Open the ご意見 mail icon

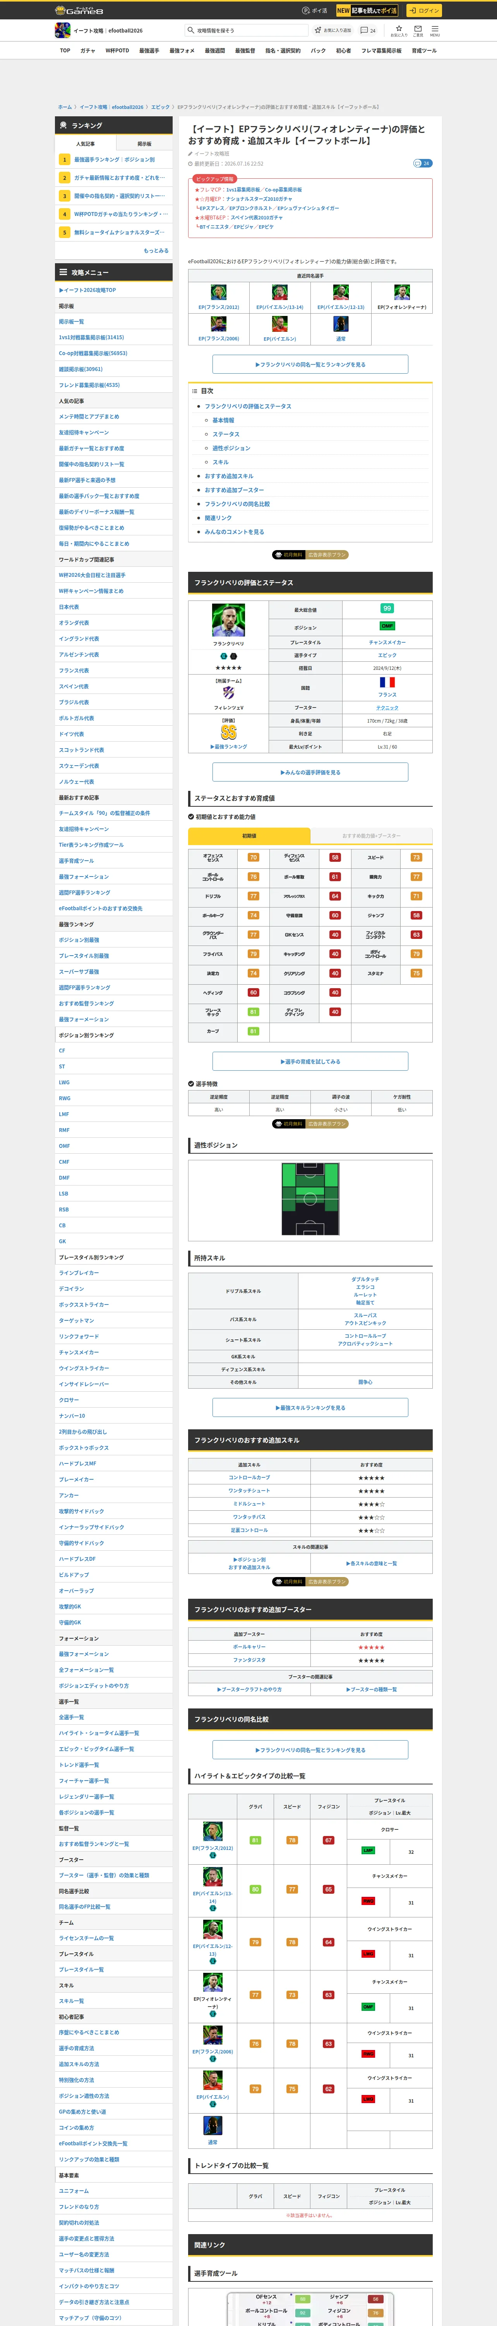(418, 30)
